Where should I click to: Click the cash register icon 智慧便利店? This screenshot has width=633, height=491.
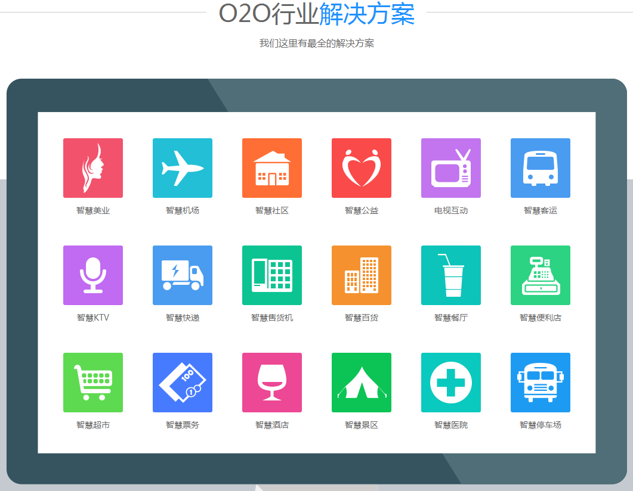541,275
